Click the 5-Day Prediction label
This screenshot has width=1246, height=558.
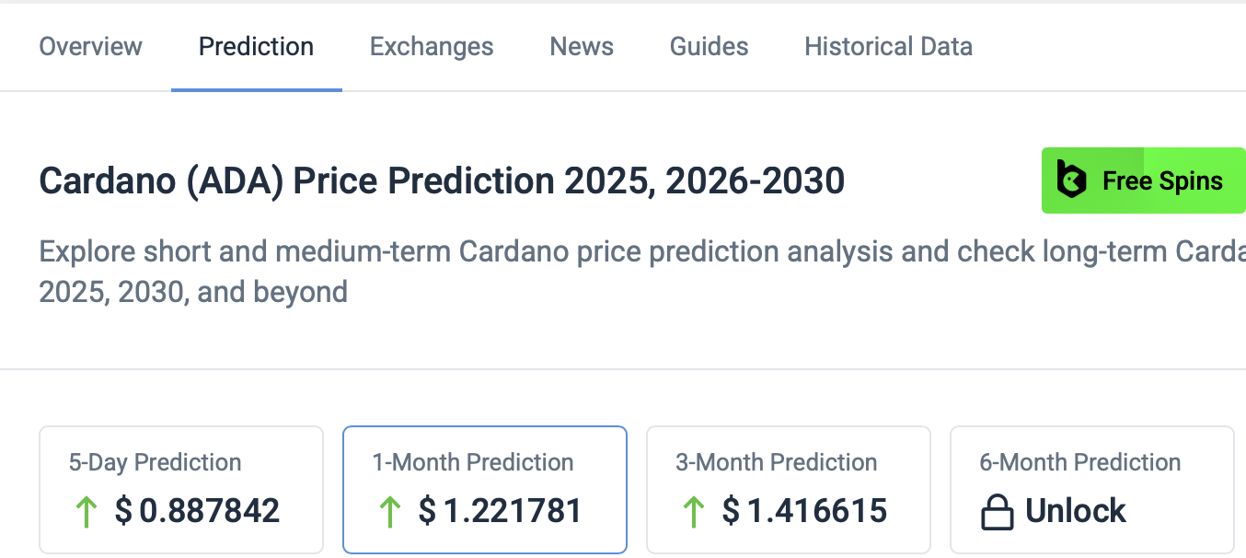tap(155, 462)
